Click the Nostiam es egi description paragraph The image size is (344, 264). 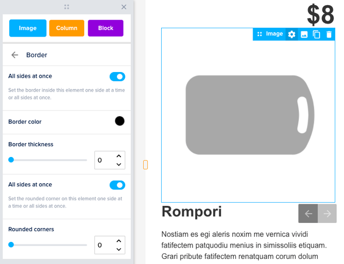pyautogui.click(x=244, y=245)
